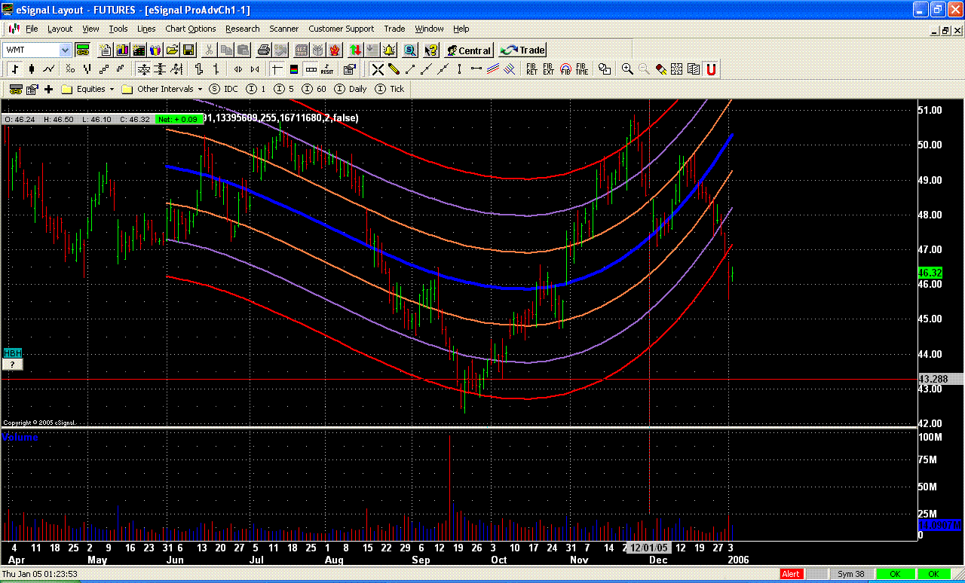Open the Chart Options menu
The width and height of the screenshot is (965, 583).
190,29
